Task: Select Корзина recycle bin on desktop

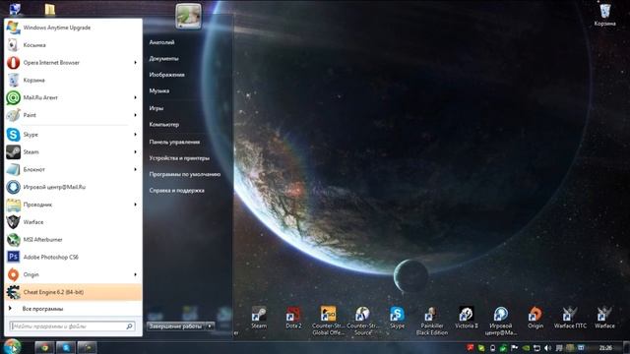Action: (604, 15)
